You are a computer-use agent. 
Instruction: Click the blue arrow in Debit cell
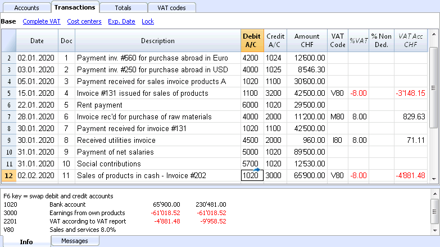click(256, 170)
